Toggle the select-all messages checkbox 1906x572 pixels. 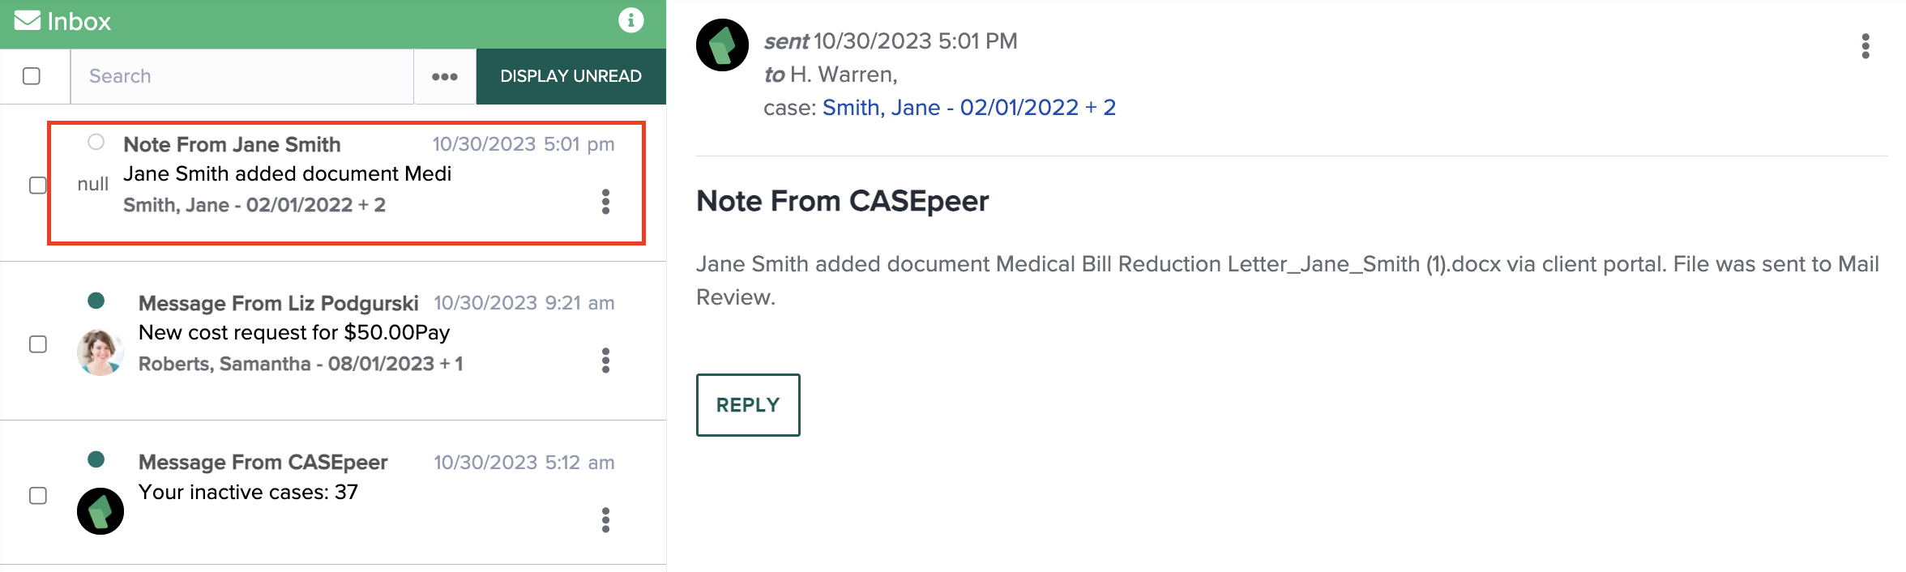click(x=32, y=76)
